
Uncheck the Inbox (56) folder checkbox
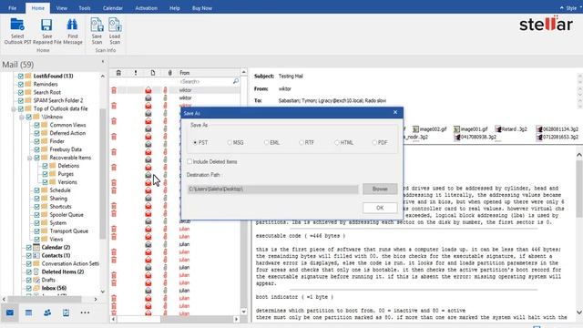point(29,288)
